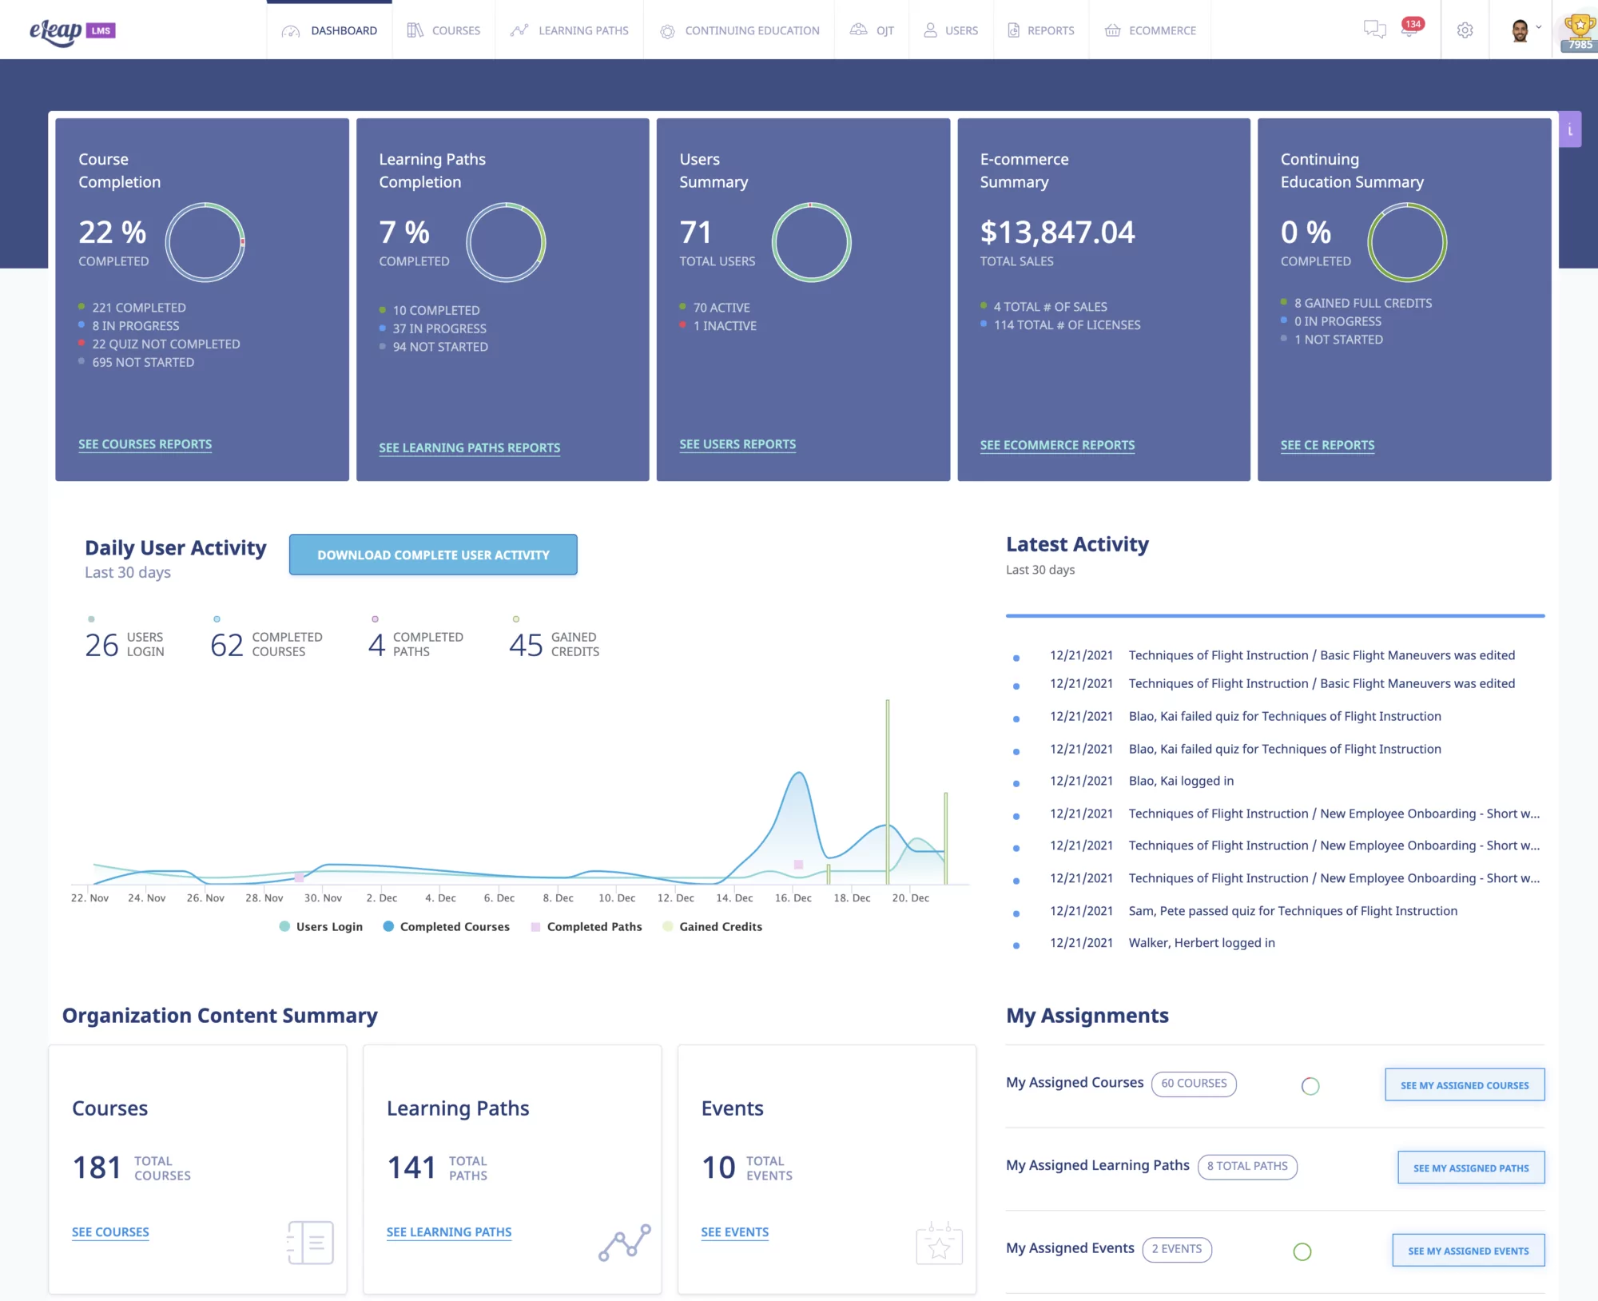Screen dimensions: 1598x1301
Task: Click the Learning Paths Completion donut chart
Action: [506, 242]
